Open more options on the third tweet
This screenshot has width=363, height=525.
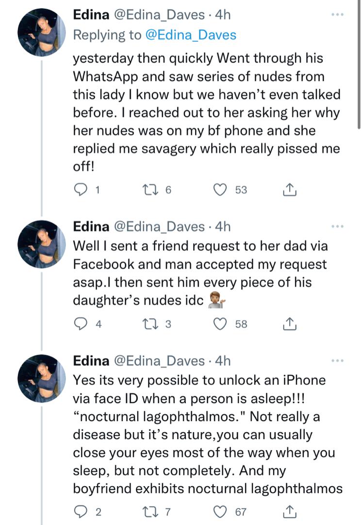coord(337,361)
